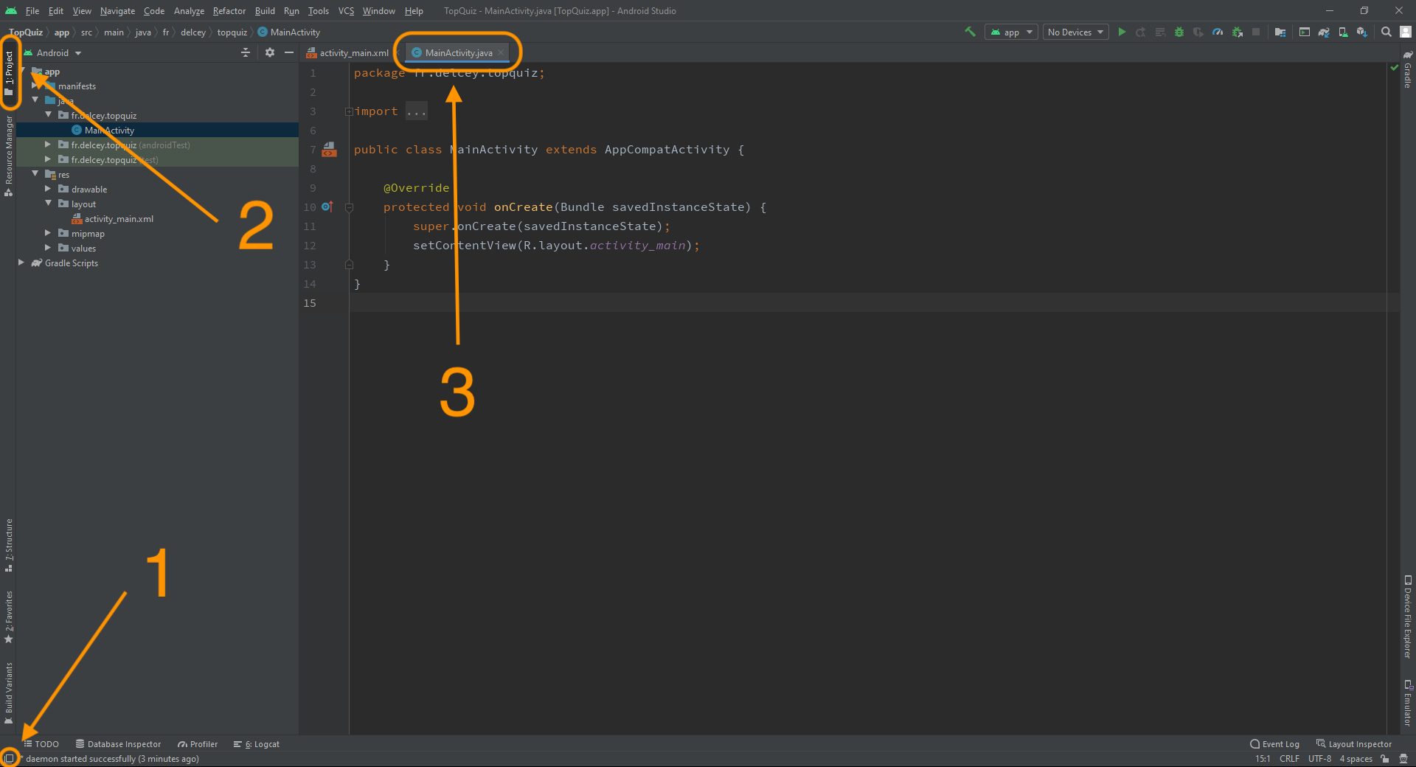Open the Build menu
This screenshot has width=1416, height=767.
(265, 10)
